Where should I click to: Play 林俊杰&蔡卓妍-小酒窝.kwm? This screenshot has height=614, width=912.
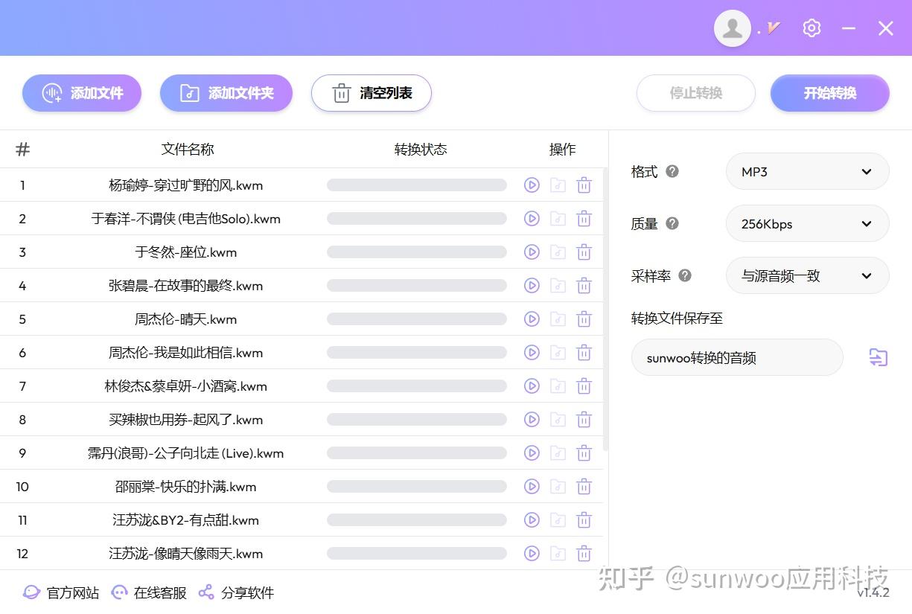pos(532,386)
